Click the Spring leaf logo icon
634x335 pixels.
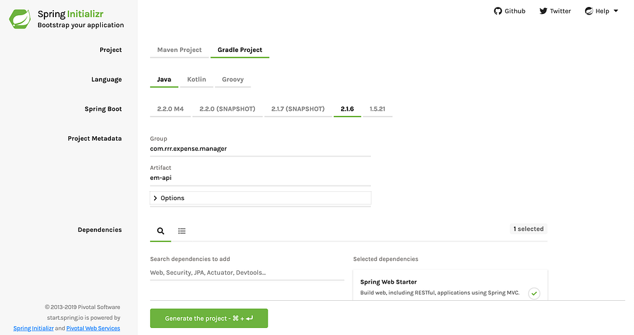coord(20,18)
